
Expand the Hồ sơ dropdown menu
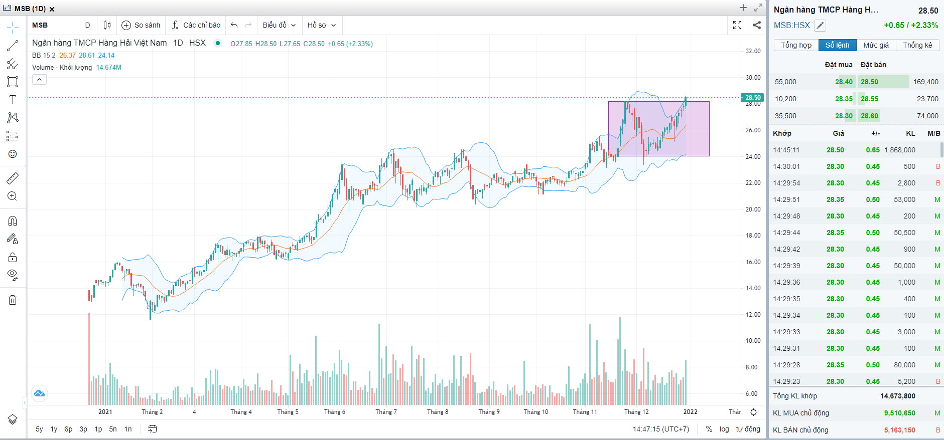(322, 25)
